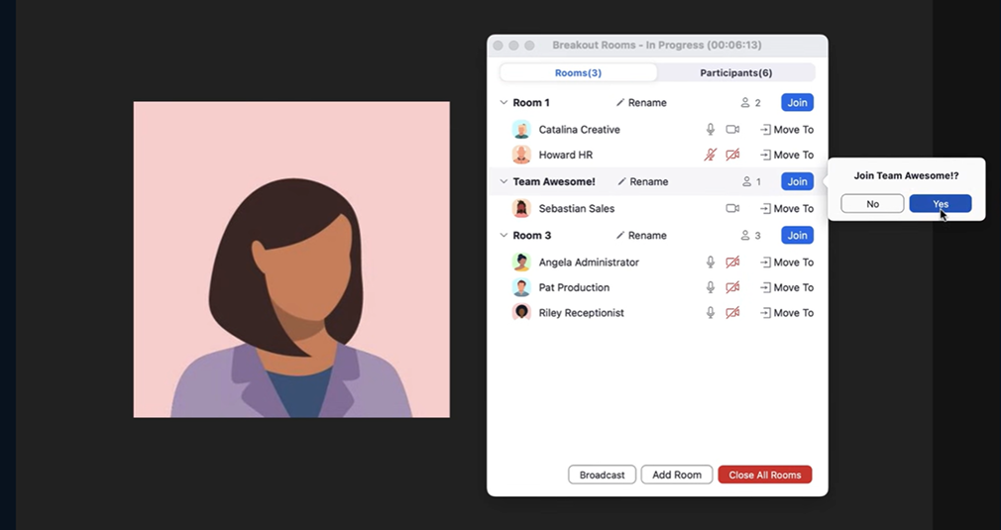Open Broadcast message to all rooms
This screenshot has height=530, width=1001.
pos(602,476)
